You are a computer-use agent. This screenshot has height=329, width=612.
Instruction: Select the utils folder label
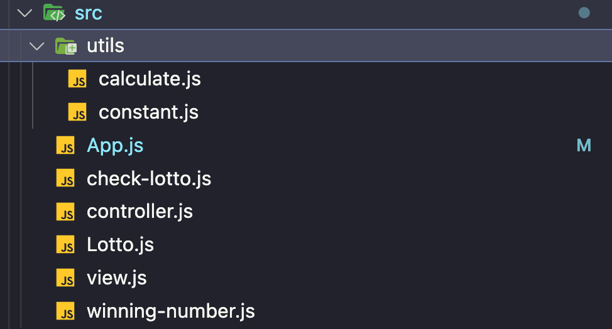click(105, 46)
